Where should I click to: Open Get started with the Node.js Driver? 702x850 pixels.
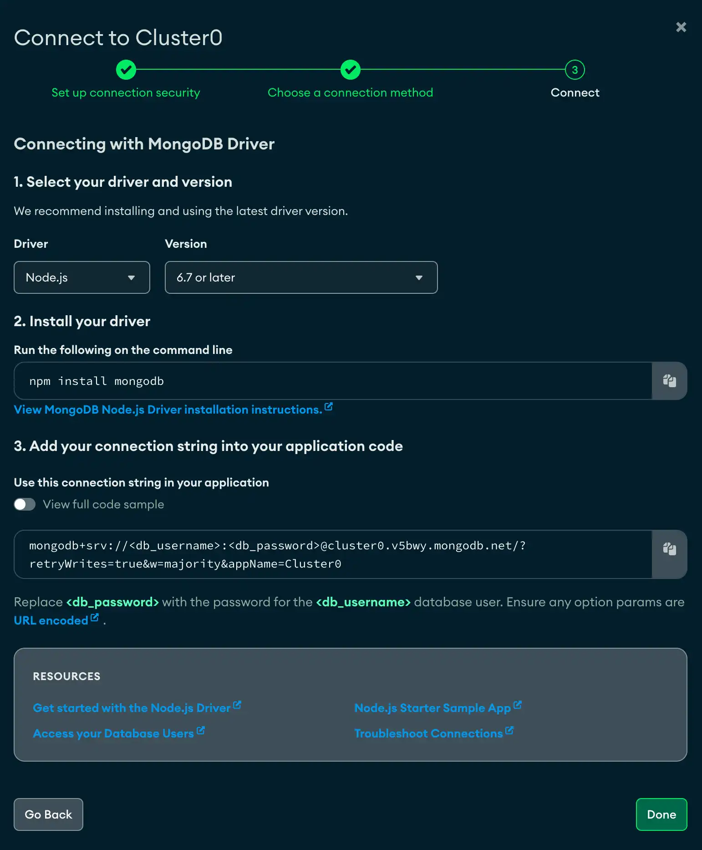point(132,708)
